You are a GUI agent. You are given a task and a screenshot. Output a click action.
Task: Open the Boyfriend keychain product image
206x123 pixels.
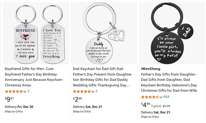coord(36,33)
